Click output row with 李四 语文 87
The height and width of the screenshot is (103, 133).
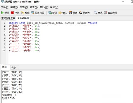pyautogui.click(x=12, y=79)
